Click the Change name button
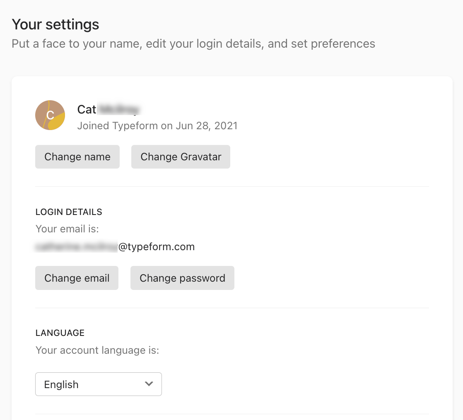This screenshot has width=463, height=420. point(77,157)
